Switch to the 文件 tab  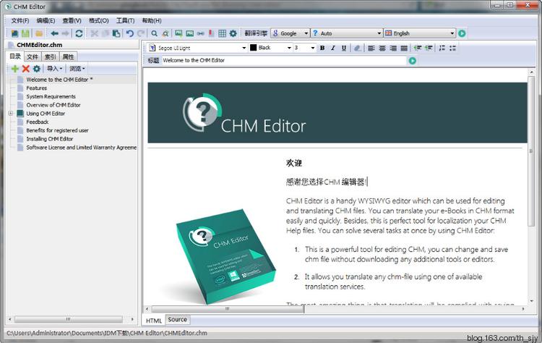click(33, 56)
